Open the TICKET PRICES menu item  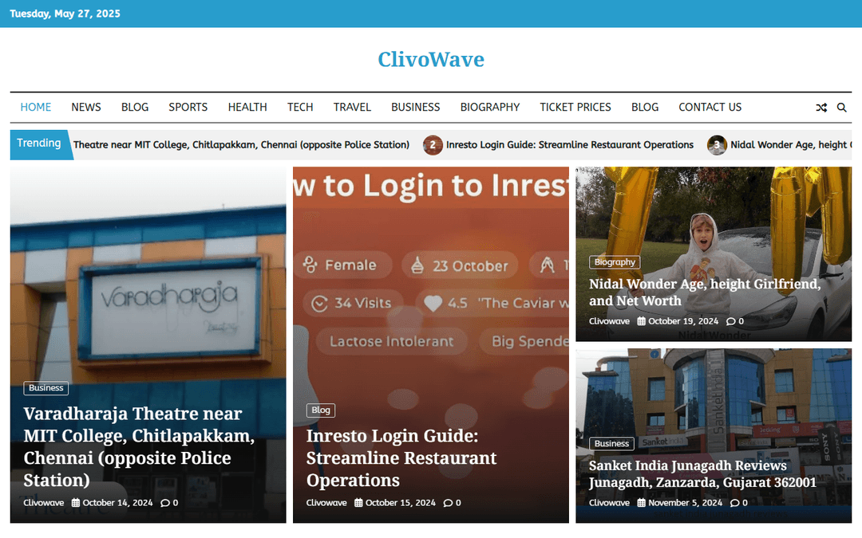point(575,107)
